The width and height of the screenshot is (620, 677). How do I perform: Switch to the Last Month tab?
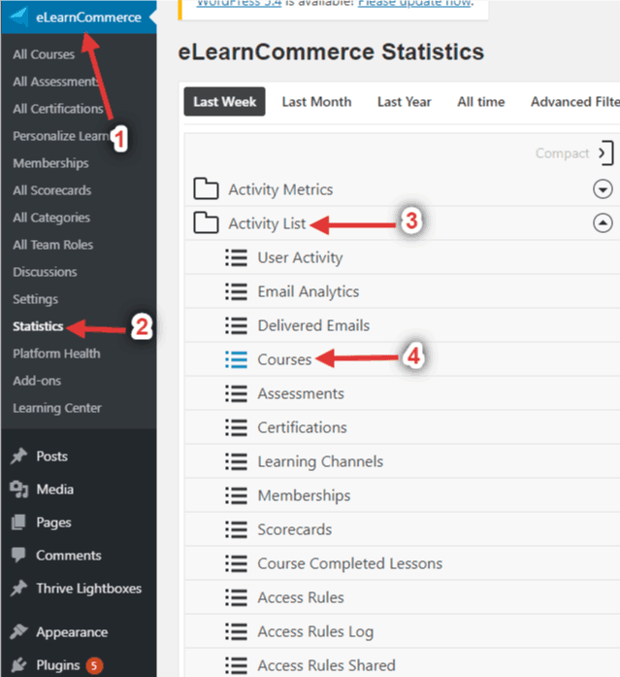point(316,101)
